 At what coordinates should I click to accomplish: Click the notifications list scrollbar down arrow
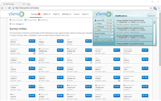tap(154, 44)
